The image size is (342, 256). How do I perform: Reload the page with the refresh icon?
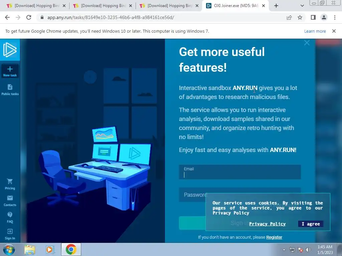[29, 17]
